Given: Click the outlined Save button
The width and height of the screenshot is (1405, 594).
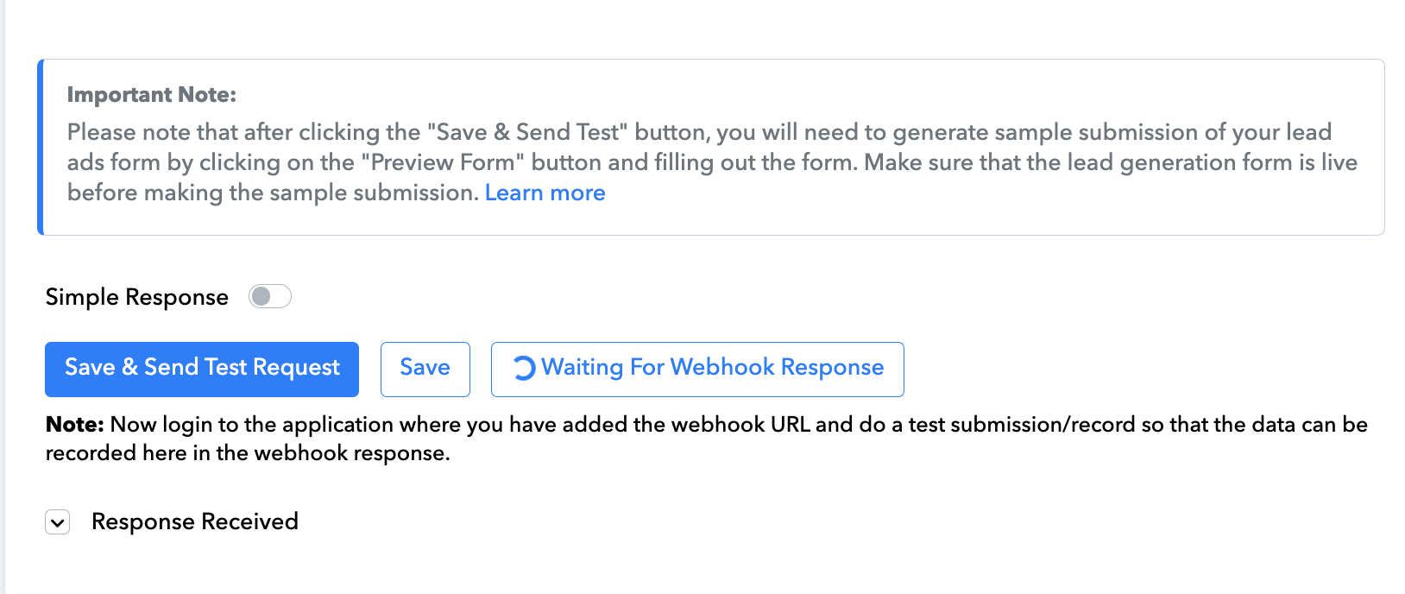Looking at the screenshot, I should (425, 370).
